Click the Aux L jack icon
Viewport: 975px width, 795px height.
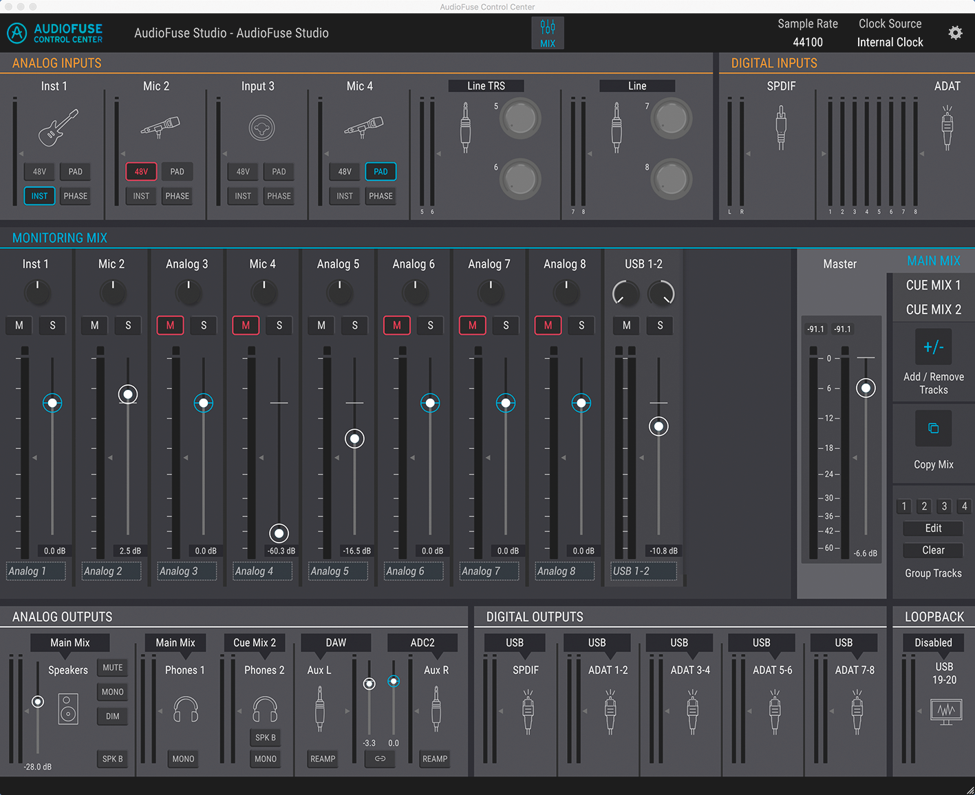(319, 709)
